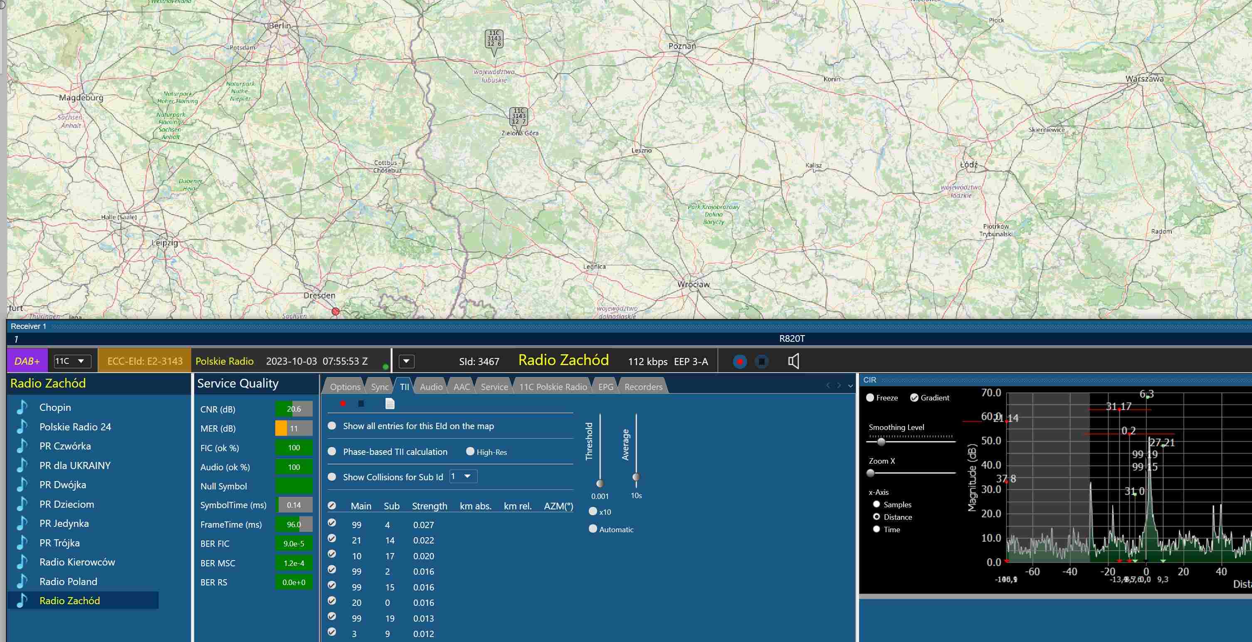Toggle the Gradient option in CIR panel

coord(914,398)
